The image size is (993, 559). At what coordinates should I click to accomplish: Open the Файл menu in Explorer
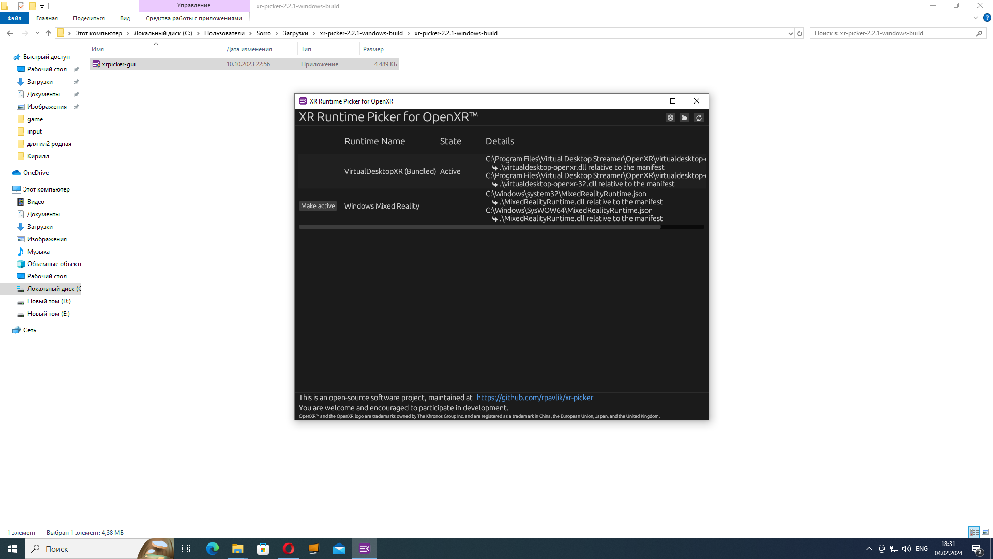tap(14, 18)
